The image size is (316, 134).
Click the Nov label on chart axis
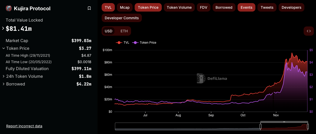276,116
